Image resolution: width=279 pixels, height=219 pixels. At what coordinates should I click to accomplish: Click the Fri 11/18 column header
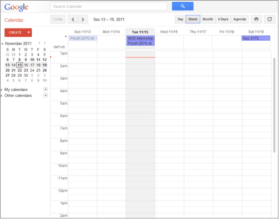pyautogui.click(x=227, y=32)
